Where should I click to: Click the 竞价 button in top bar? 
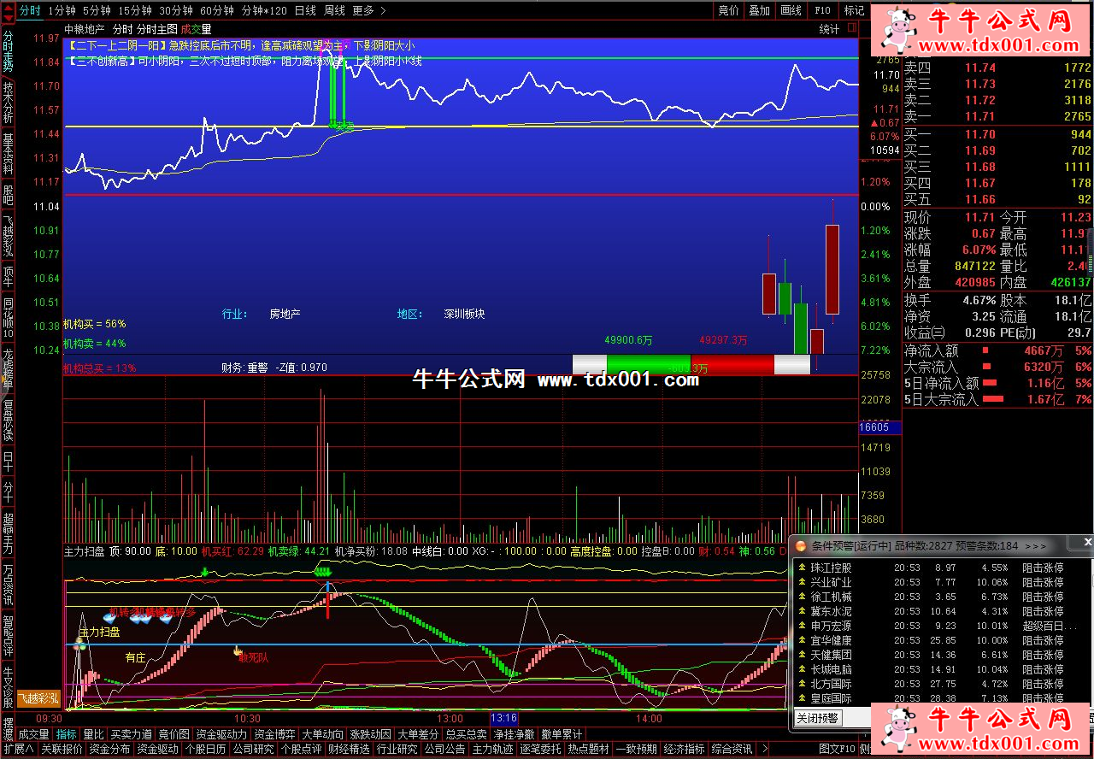pyautogui.click(x=728, y=10)
